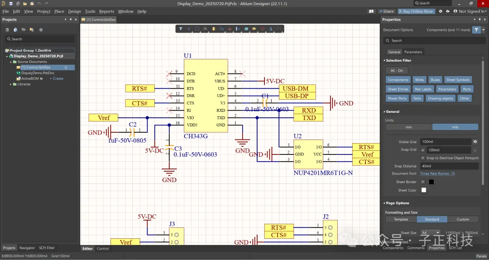489x260 pixels.
Task: Click the Undo arrow in the title bar
Action: click(39, 4)
